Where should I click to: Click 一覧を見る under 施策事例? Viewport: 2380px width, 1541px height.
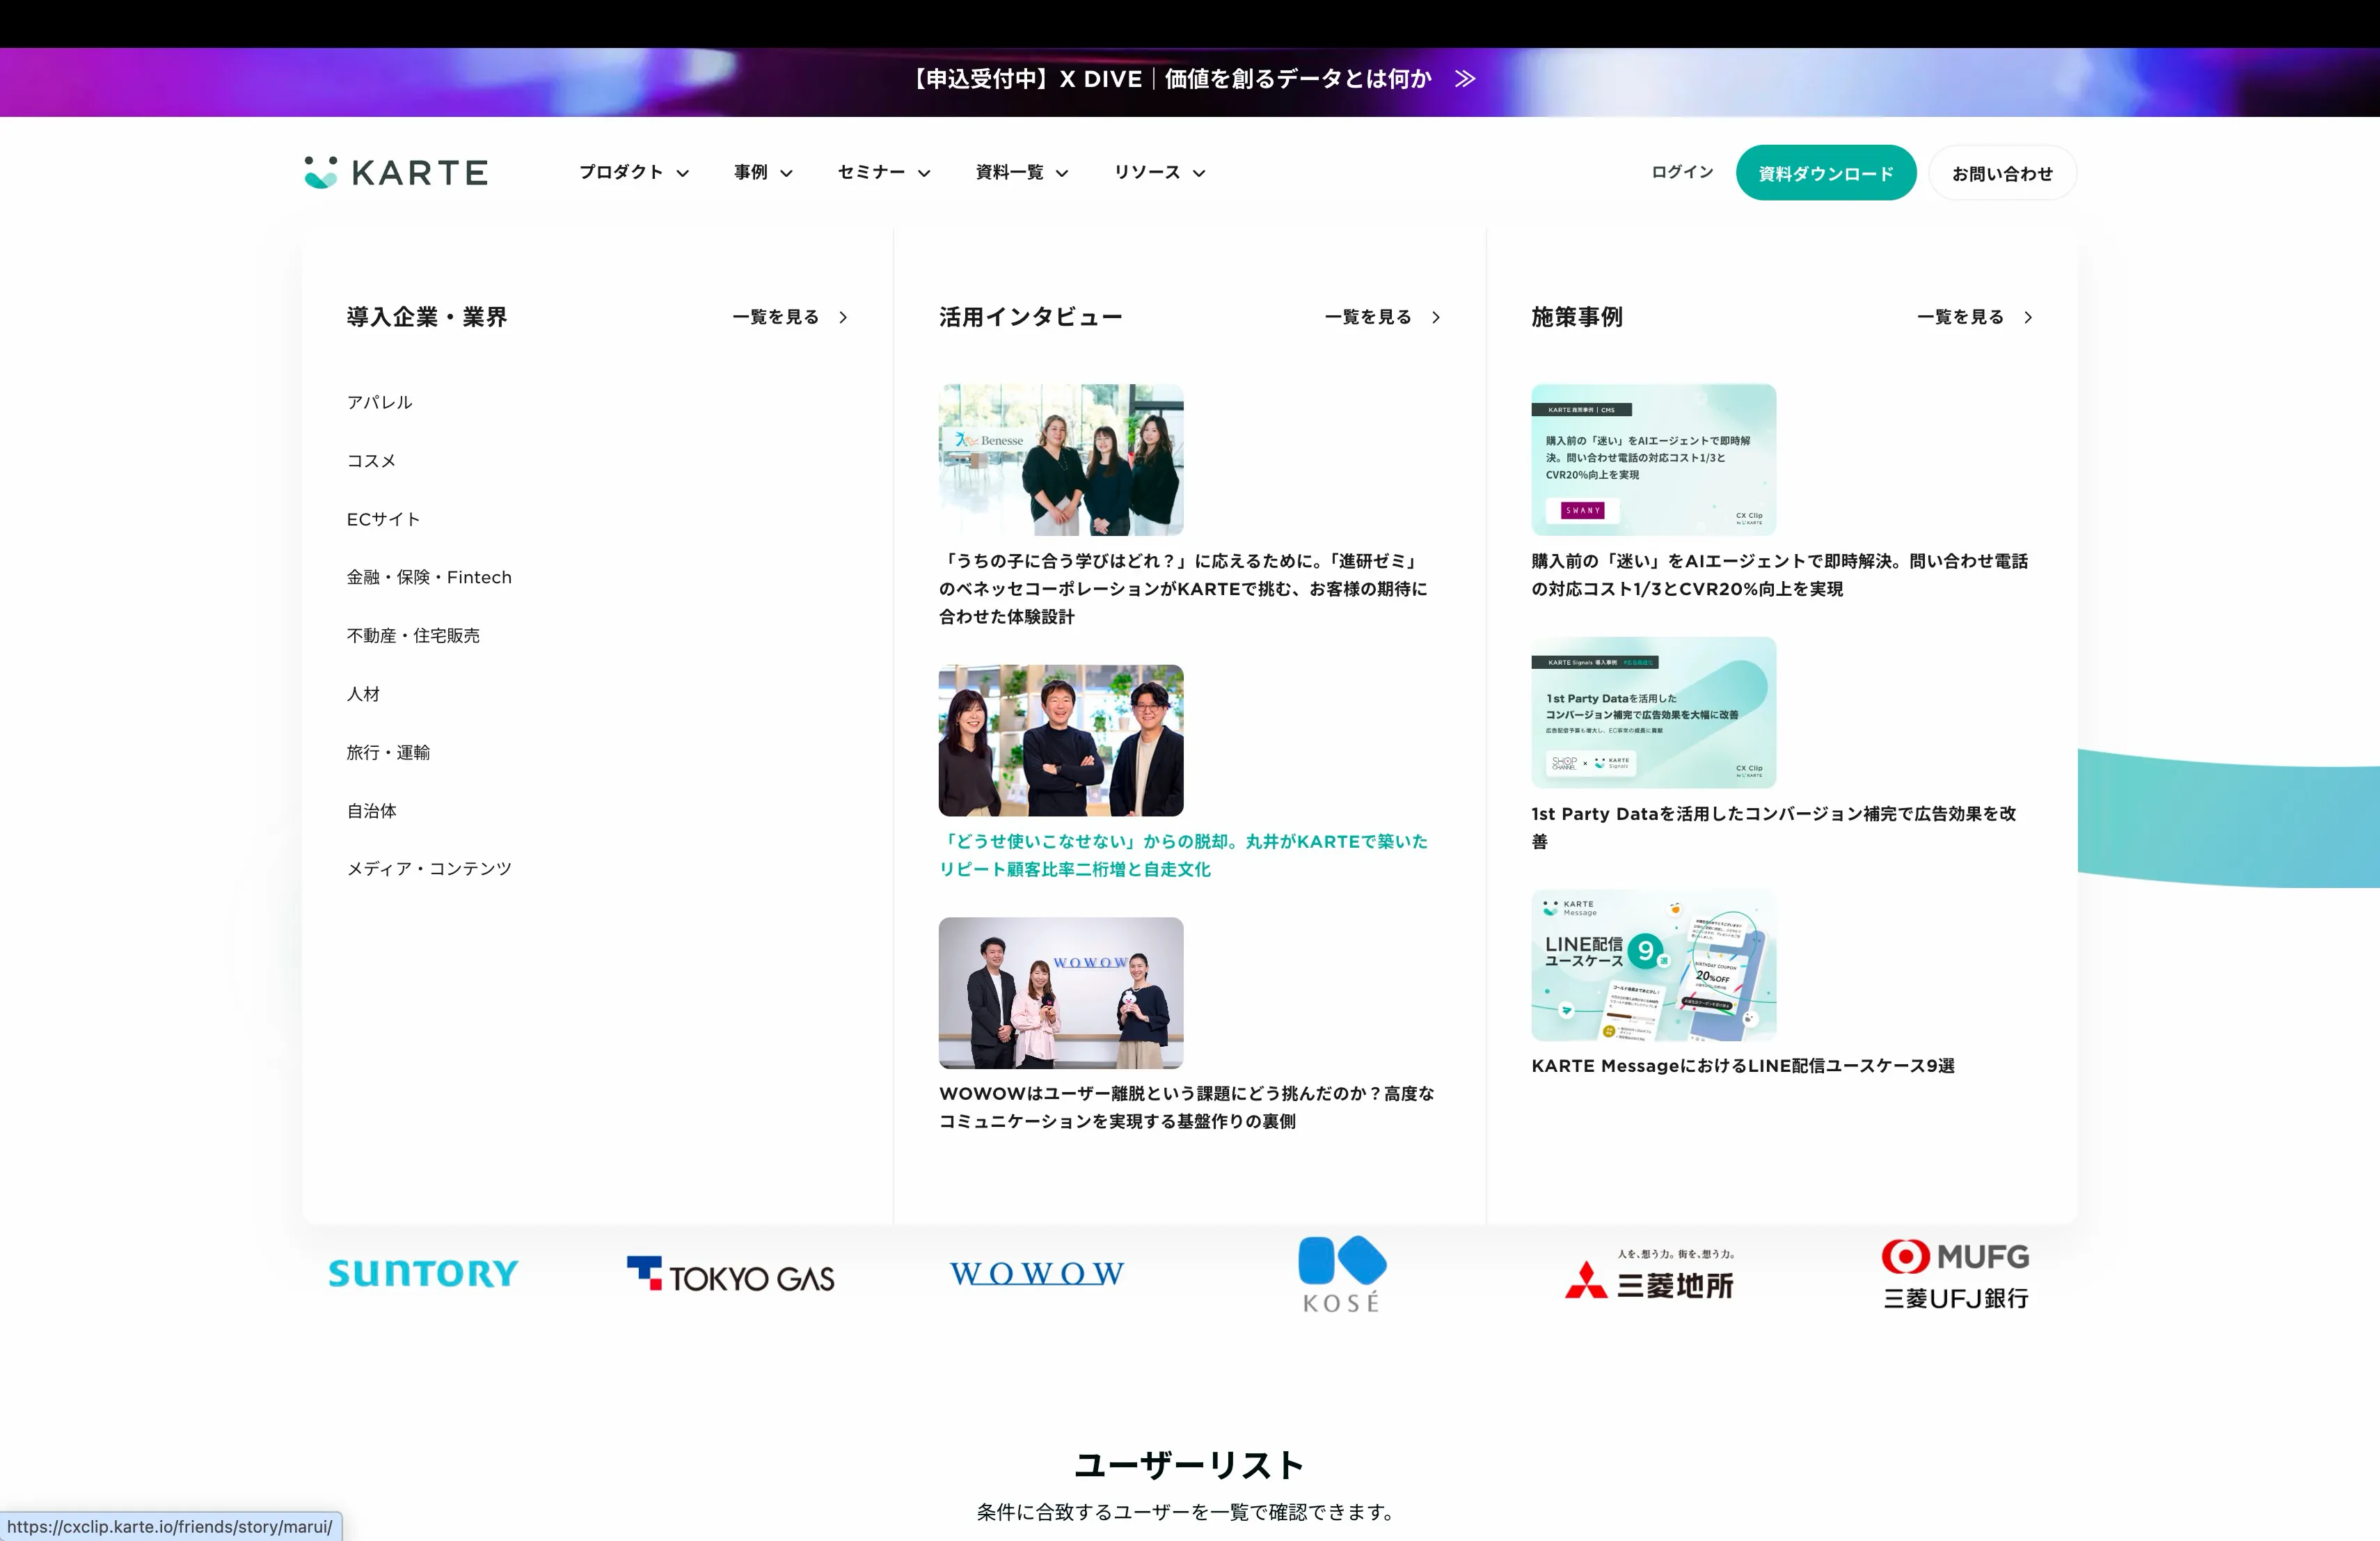(1960, 317)
